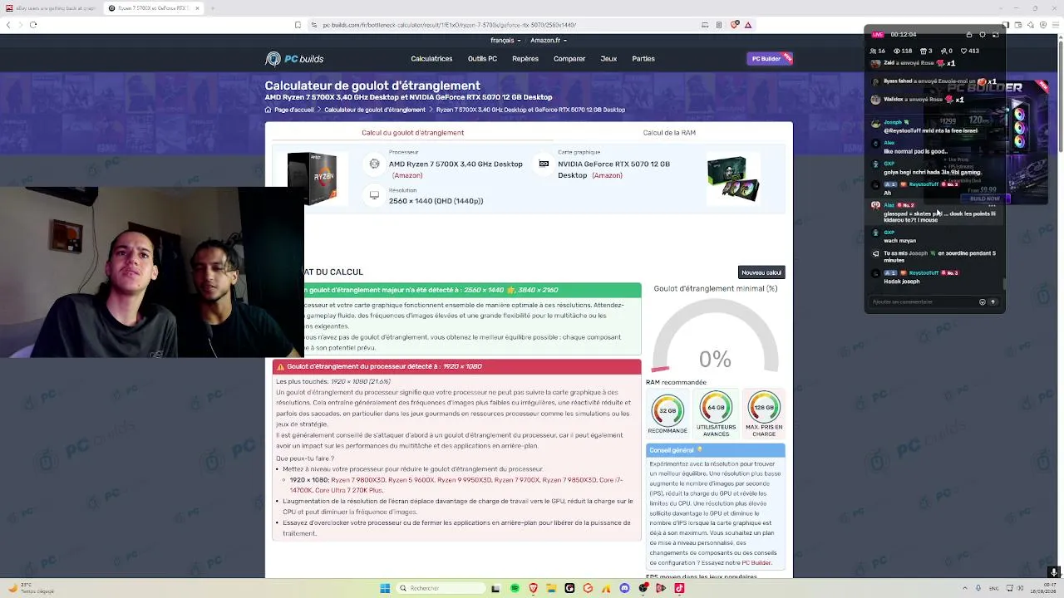Screen dimensions: 1064x598
Task: Open the Amazon.fr store dropdown
Action: click(x=549, y=41)
